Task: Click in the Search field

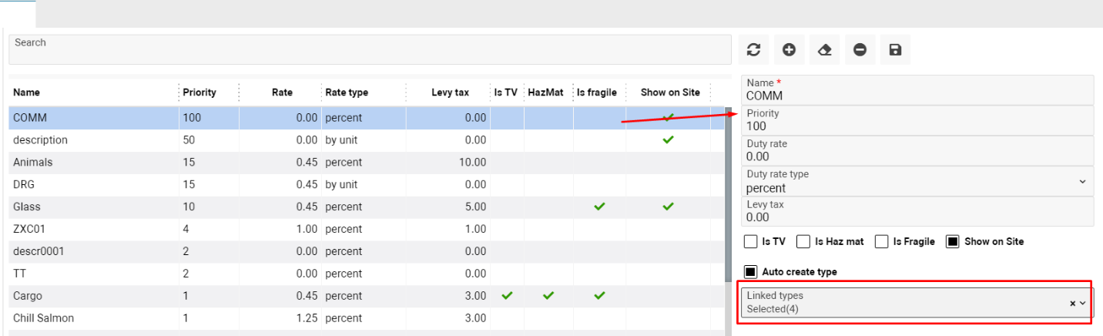Action: [x=370, y=49]
